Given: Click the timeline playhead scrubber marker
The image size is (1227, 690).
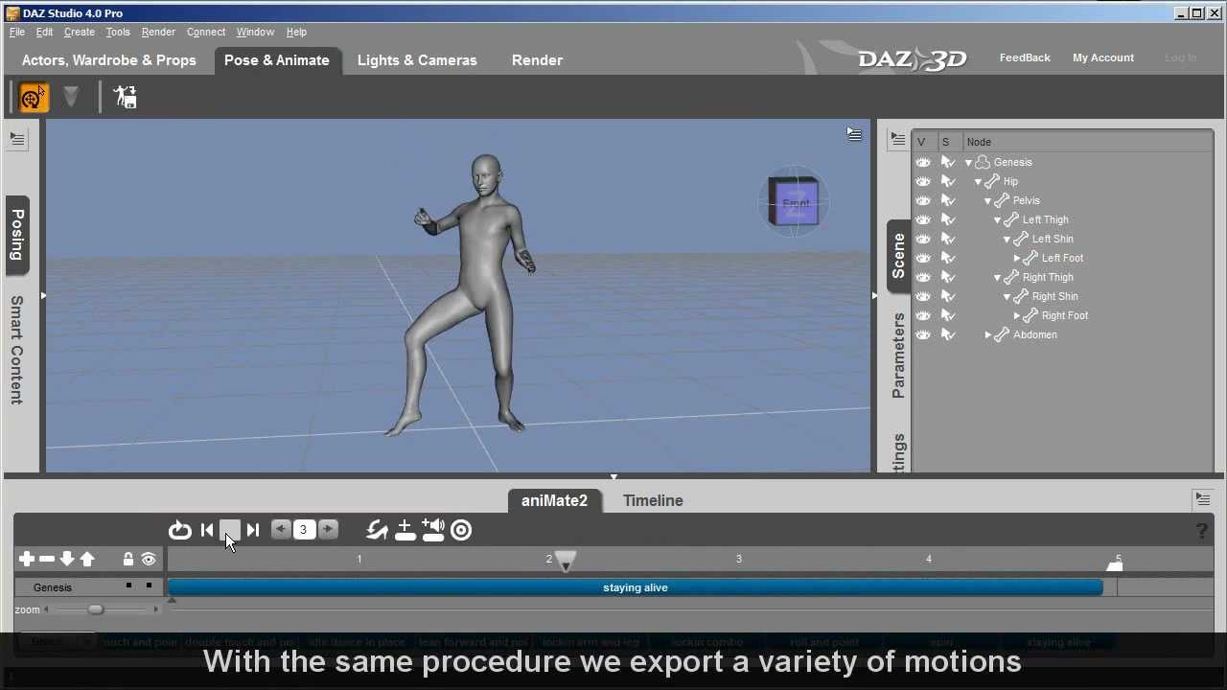Looking at the screenshot, I should [566, 561].
